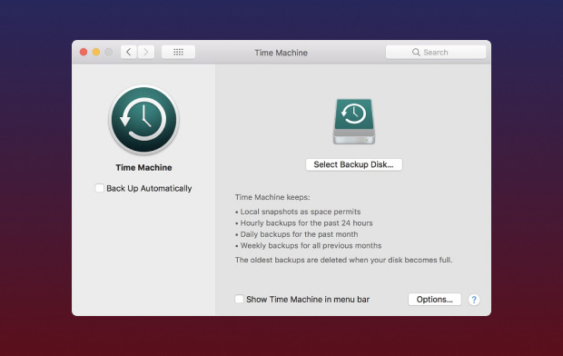Click 'The oldest backups are deleted' sentence
The height and width of the screenshot is (356, 563).
[343, 260]
